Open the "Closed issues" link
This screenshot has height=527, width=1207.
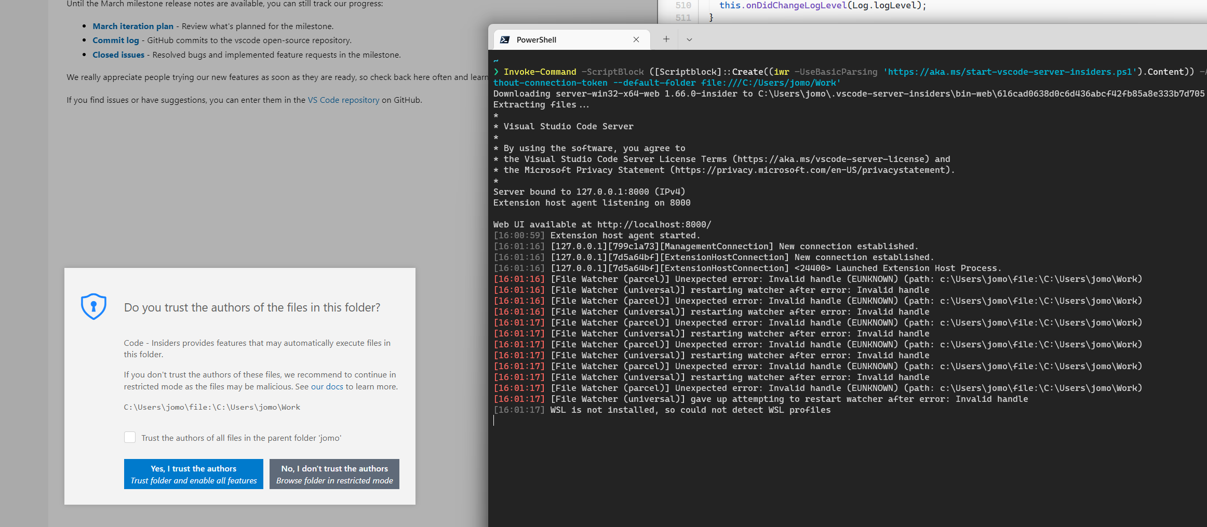pyautogui.click(x=118, y=55)
